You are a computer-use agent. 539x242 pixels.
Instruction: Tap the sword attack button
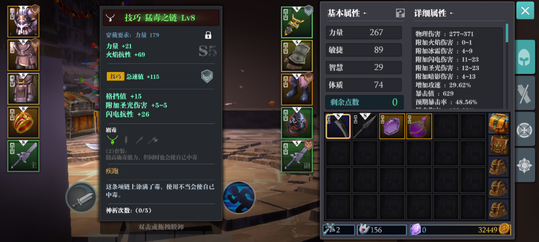click(81, 198)
